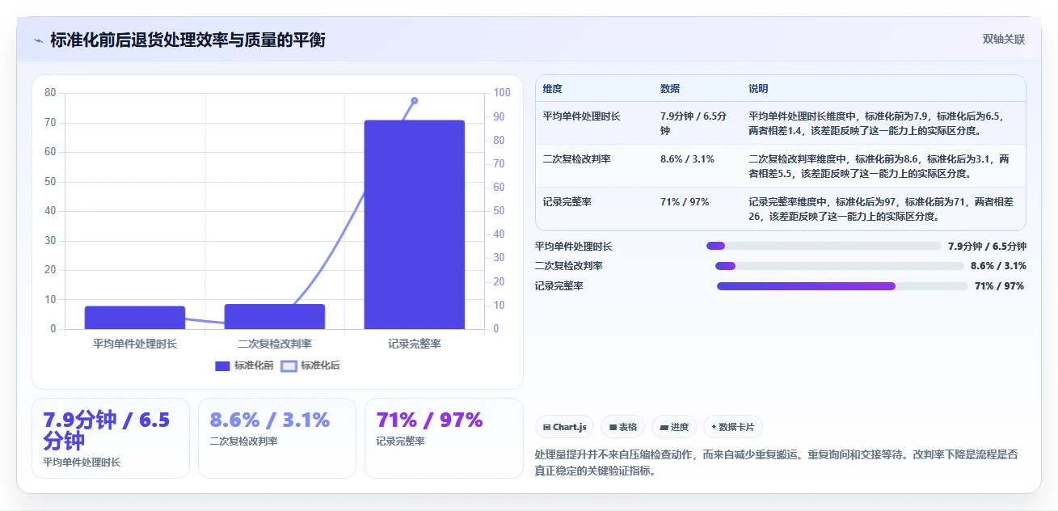Open the 7.9分钟 / 6.5分钟 stat card
Image resolution: width=1058 pixels, height=511 pixels.
(x=111, y=438)
